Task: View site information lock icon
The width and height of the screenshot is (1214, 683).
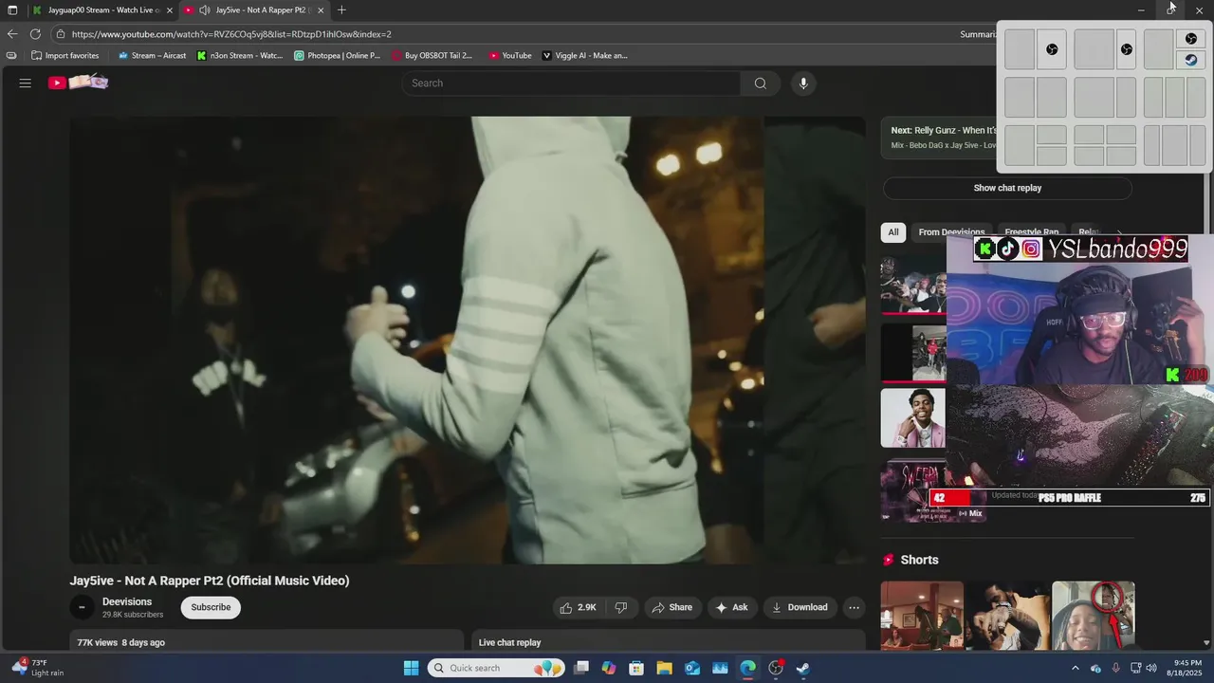Action: [61, 34]
